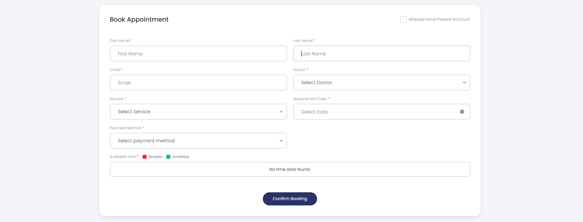Click the Payment Method chevron arrow
Image resolution: width=583 pixels, height=222 pixels.
[x=281, y=141]
